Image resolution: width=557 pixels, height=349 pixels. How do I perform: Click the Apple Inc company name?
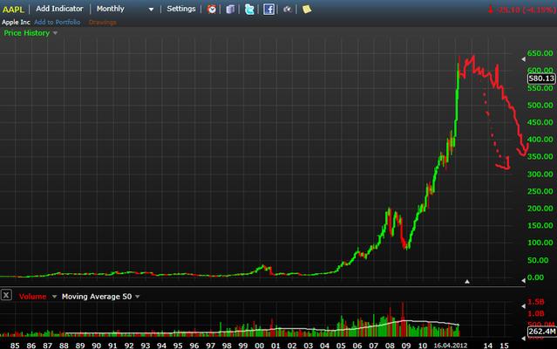[16, 22]
